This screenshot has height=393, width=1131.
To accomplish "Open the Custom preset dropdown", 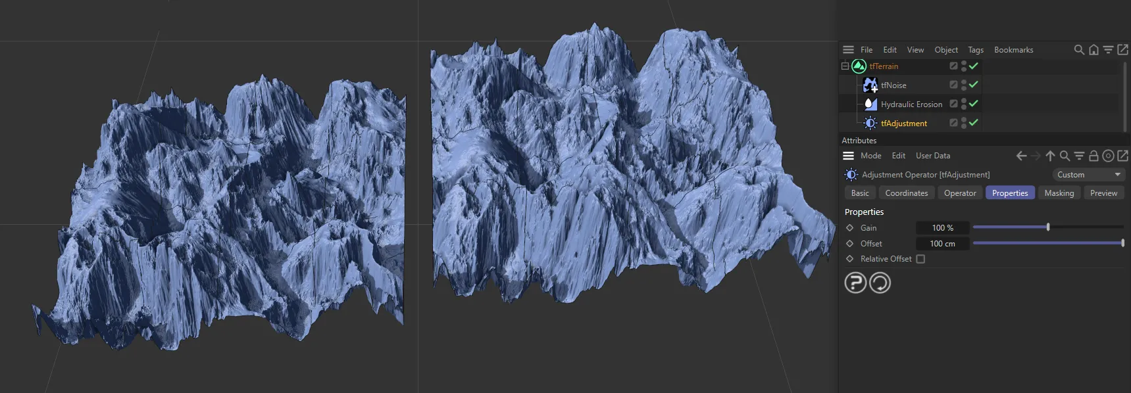I will (1088, 175).
